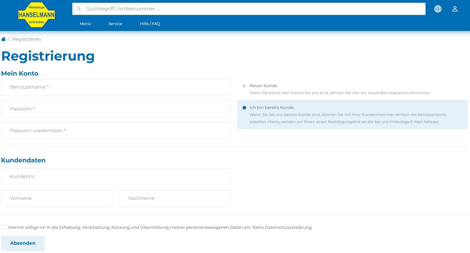Open the Service menu item
Viewport: 470px width, 253px height.
(115, 24)
